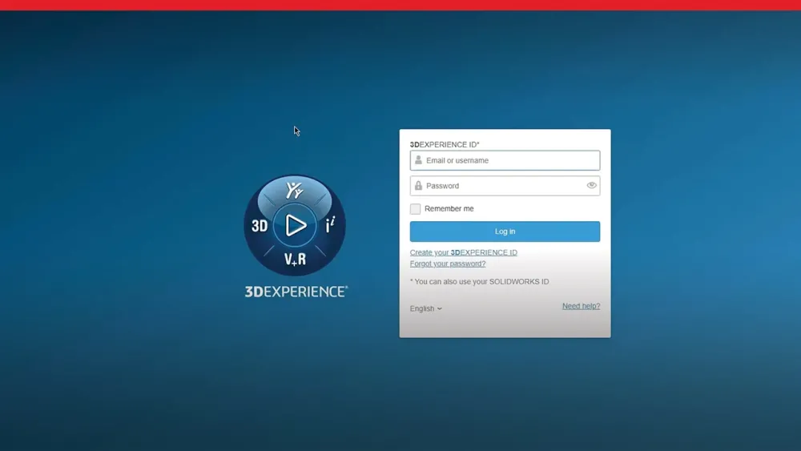The height and width of the screenshot is (451, 801).
Task: Click the play button in the compass
Action: click(295, 225)
